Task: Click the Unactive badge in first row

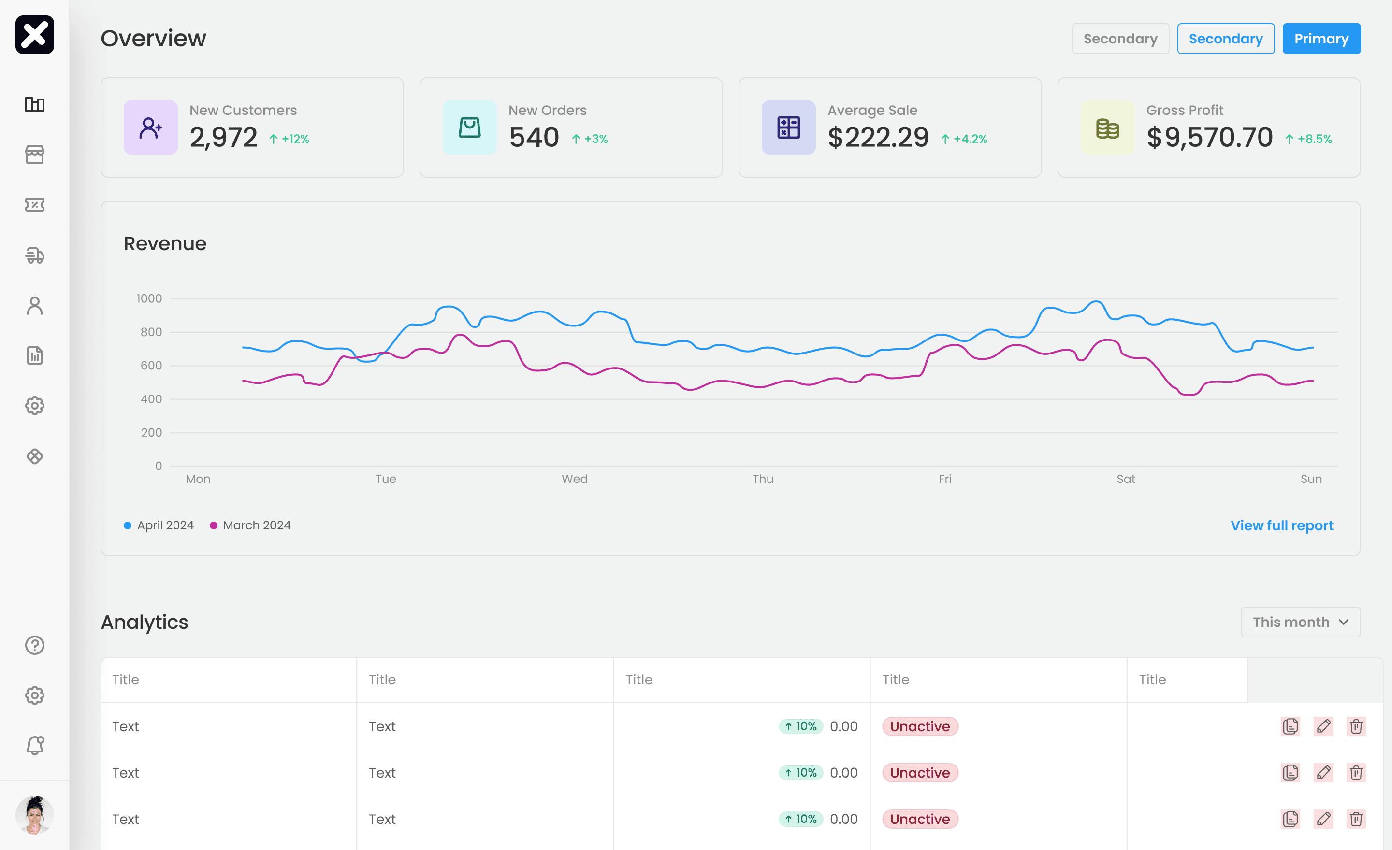Action: coord(920,726)
